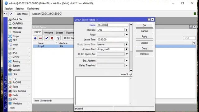Switch to the DHCP tab

(x=38, y=32)
